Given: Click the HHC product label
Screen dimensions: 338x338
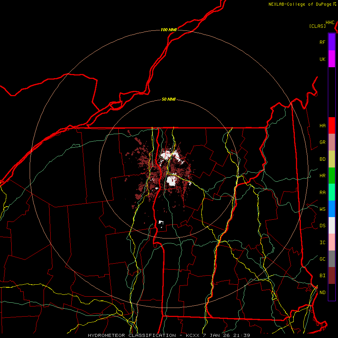Looking at the screenshot, I should coord(330,23).
